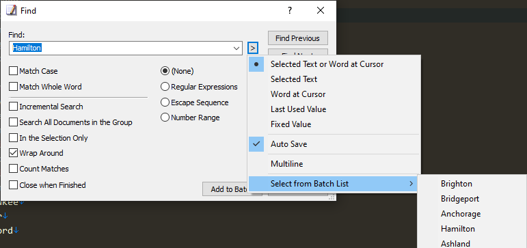Close the Find dialog
This screenshot has width=527, height=248.
pyautogui.click(x=321, y=10)
